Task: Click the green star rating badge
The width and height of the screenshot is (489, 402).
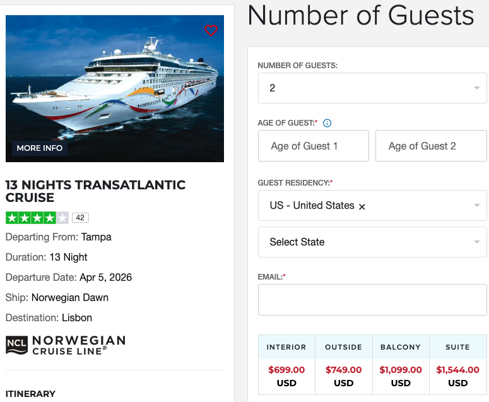Action: pos(37,218)
